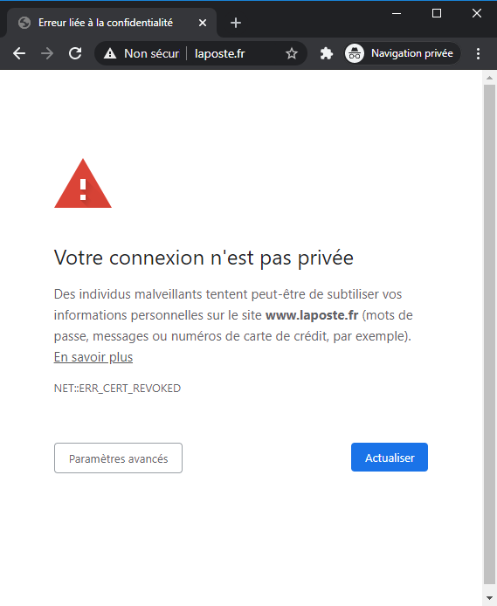Click the forward navigation arrow

[x=47, y=53]
